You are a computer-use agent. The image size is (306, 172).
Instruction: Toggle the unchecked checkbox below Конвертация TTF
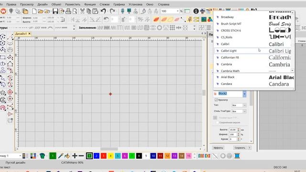218,122
